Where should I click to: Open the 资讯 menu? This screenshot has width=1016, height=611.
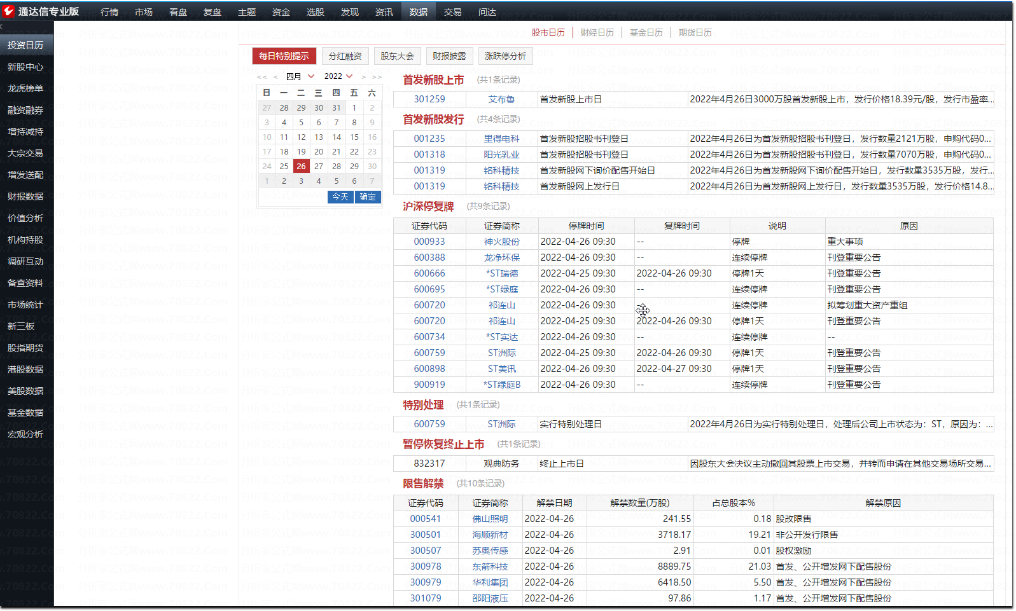pyautogui.click(x=384, y=12)
